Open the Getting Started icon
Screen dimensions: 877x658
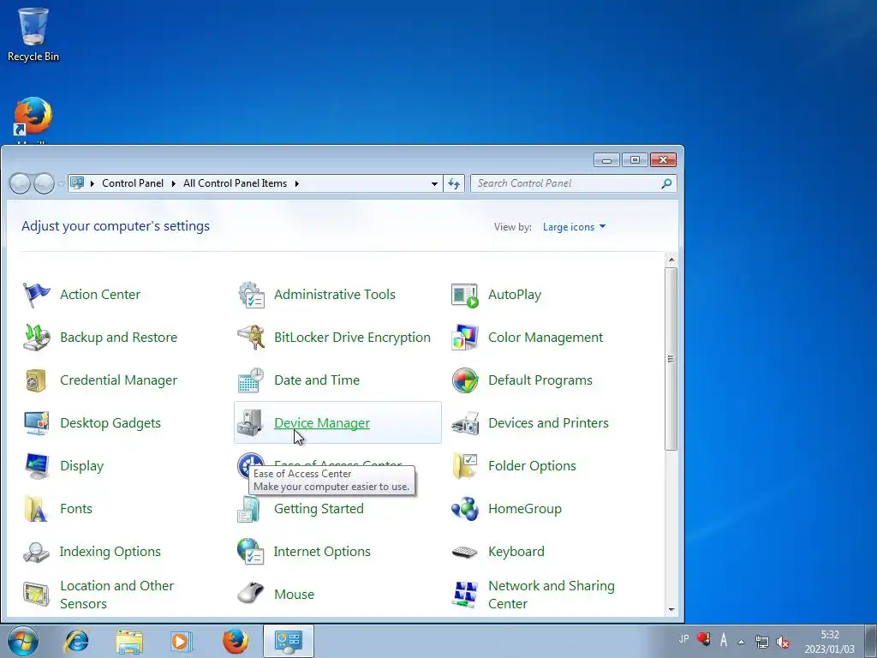click(249, 511)
